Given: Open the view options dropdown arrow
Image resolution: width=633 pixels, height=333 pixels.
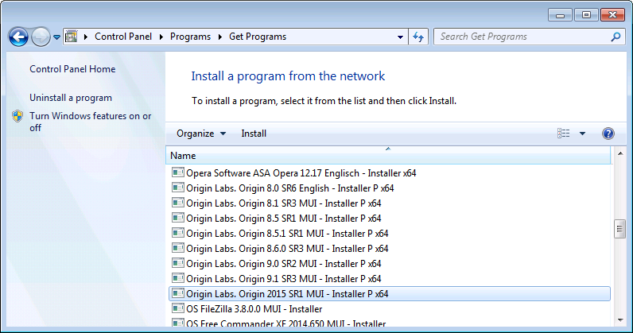Looking at the screenshot, I should (x=582, y=134).
